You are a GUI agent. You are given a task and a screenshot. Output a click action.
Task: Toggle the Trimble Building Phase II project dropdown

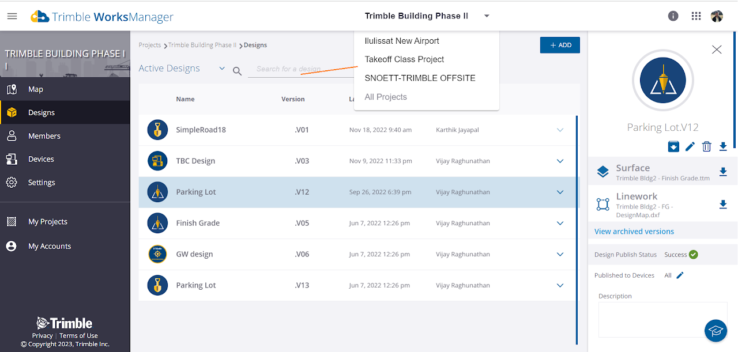coord(487,16)
